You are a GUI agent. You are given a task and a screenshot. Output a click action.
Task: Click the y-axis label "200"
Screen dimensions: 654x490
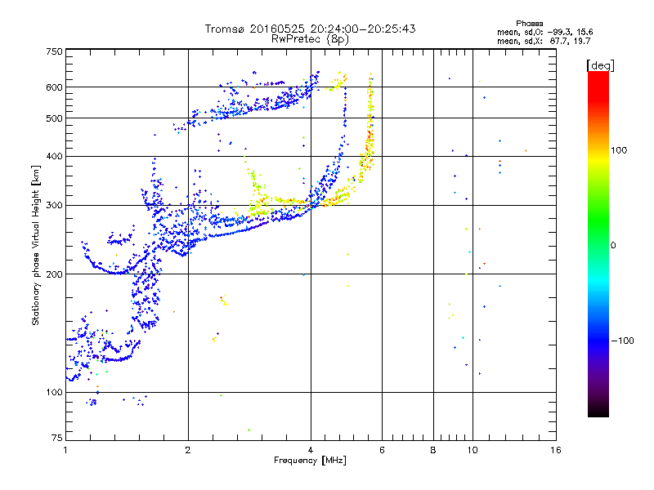[x=54, y=274]
